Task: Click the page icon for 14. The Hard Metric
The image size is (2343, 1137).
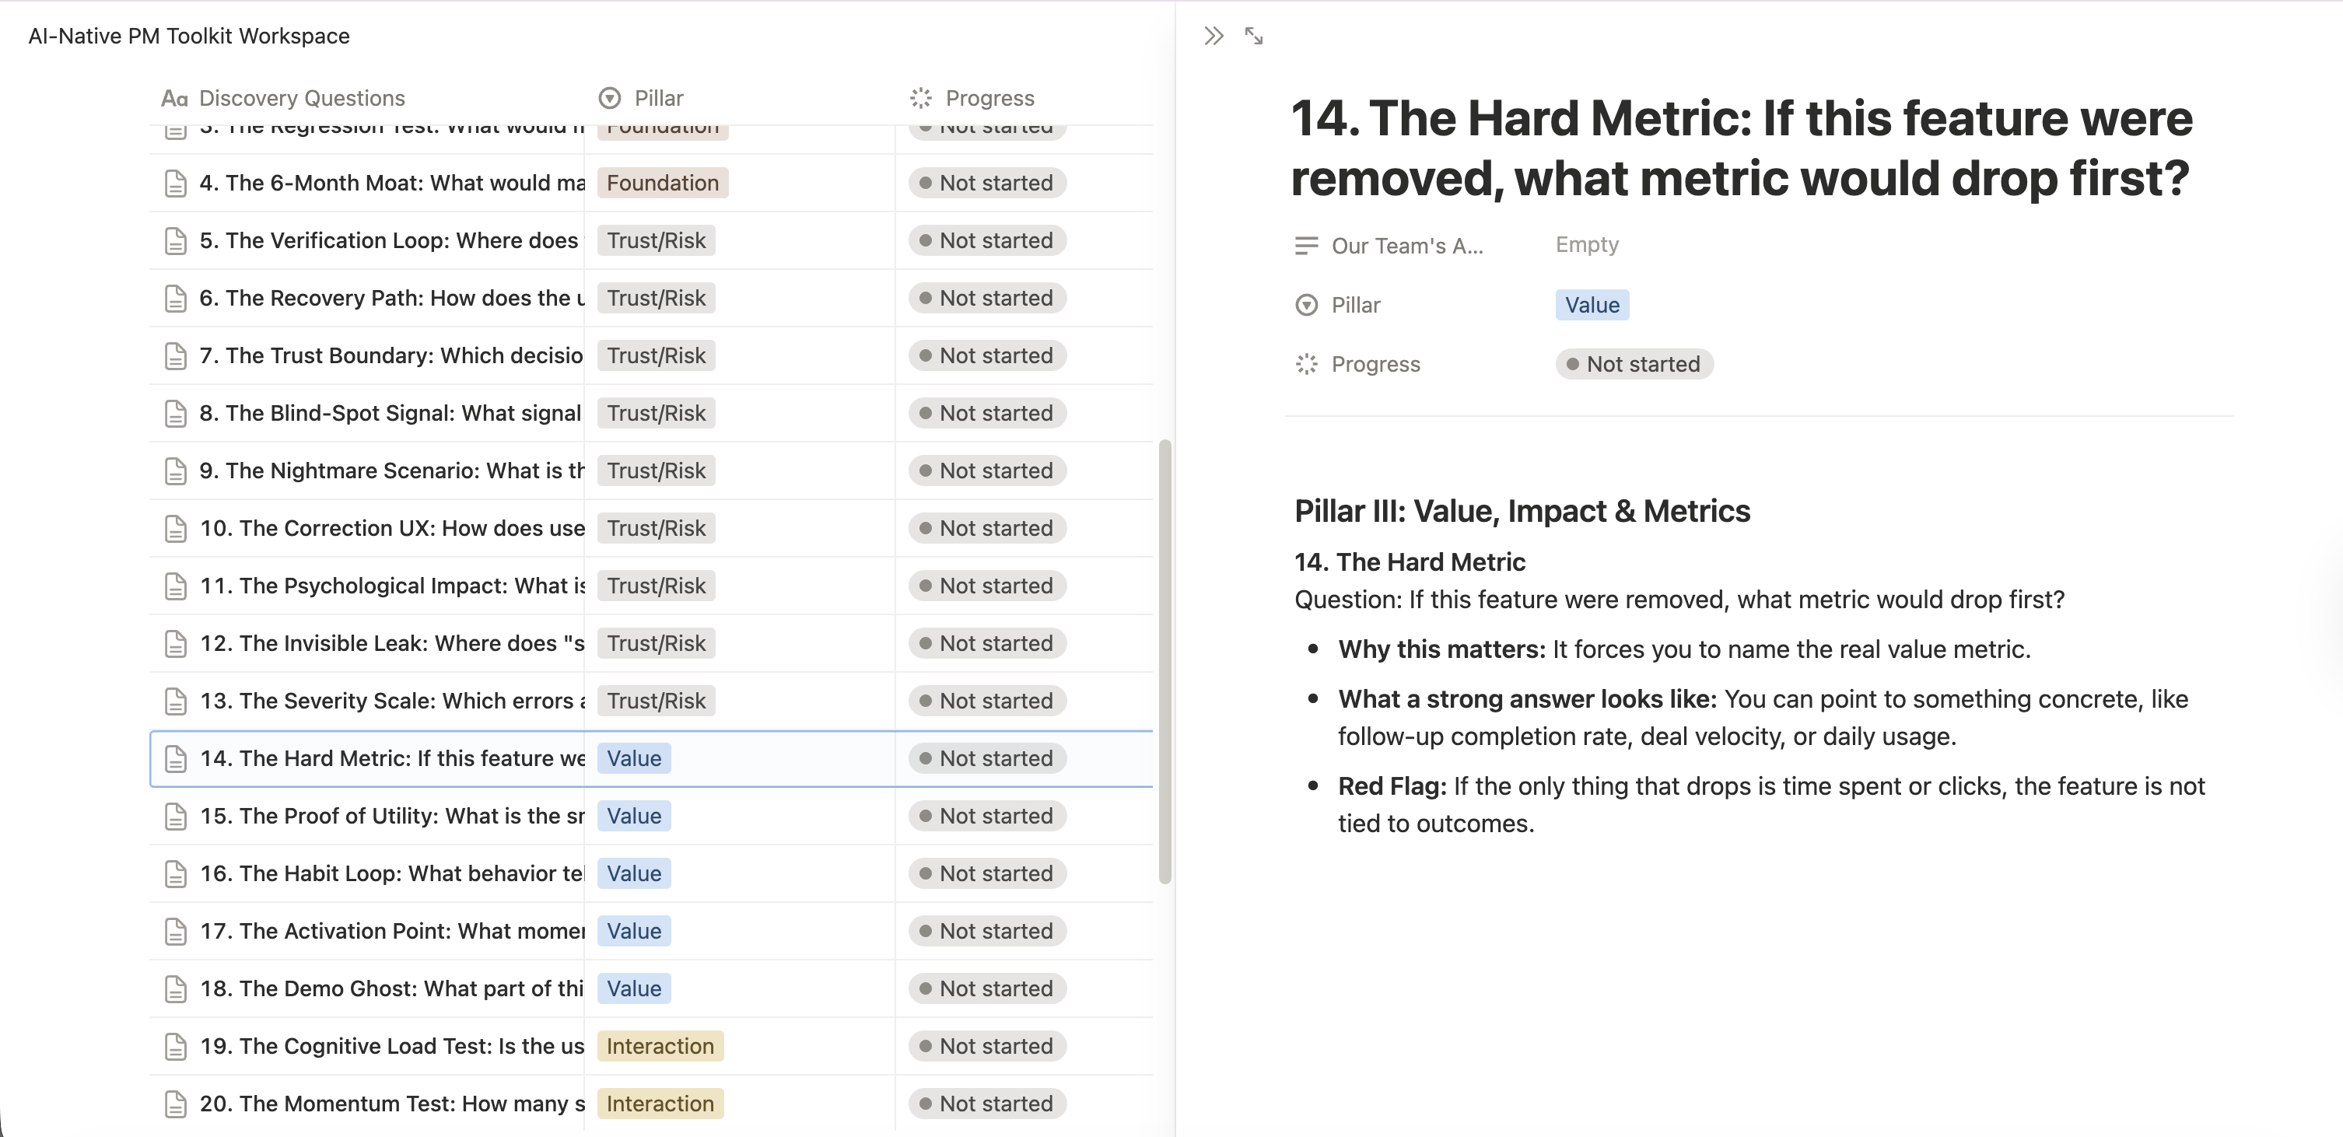Action: coord(176,757)
